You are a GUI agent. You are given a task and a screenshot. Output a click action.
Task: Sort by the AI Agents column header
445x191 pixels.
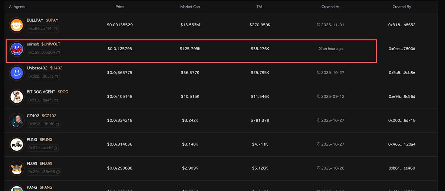[x=17, y=7]
